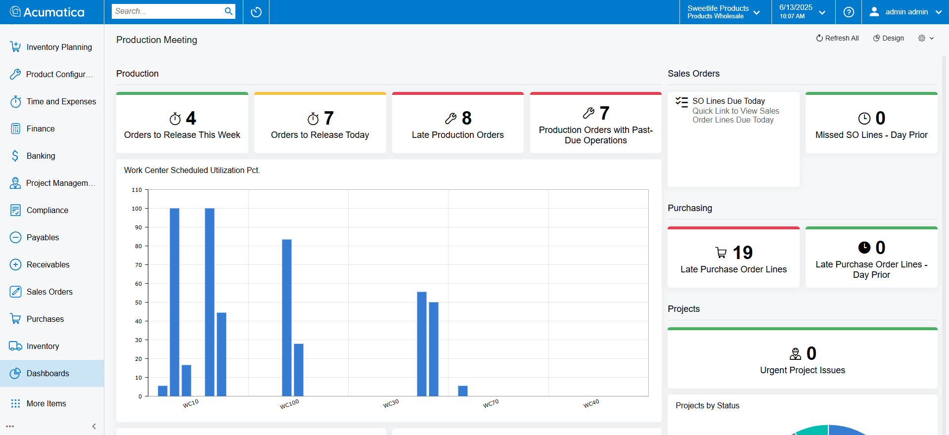Click the Design button
Screen dimensions: 949x435
888,38
